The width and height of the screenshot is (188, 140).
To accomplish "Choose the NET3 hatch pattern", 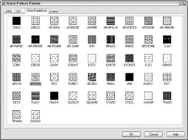I will (x=16, y=96).
